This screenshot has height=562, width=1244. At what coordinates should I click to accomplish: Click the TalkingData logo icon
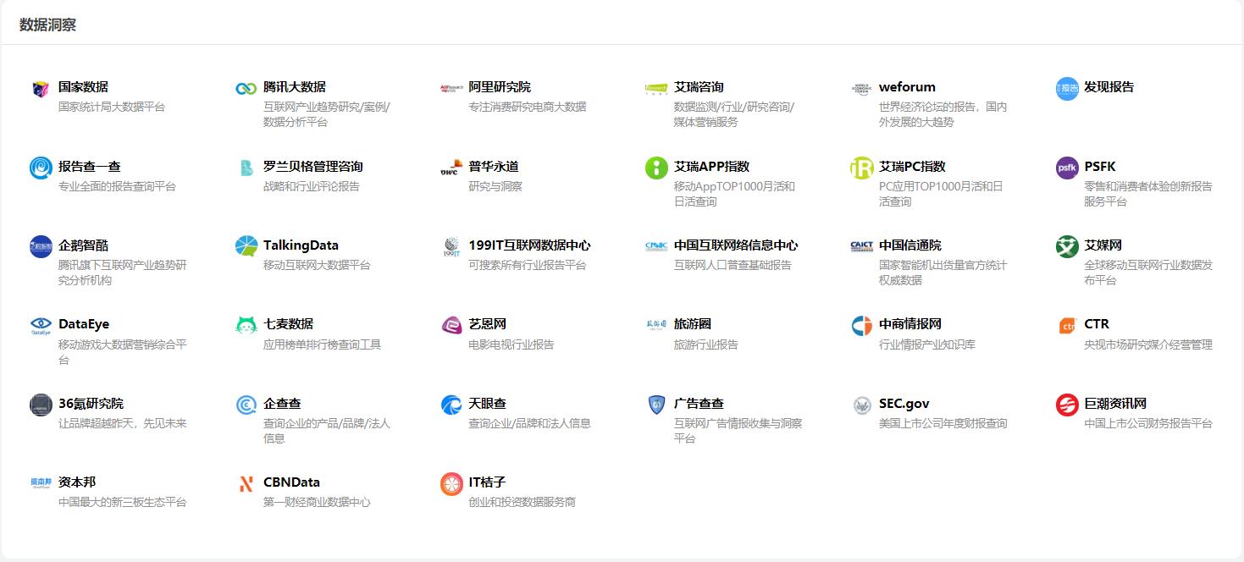coord(246,245)
